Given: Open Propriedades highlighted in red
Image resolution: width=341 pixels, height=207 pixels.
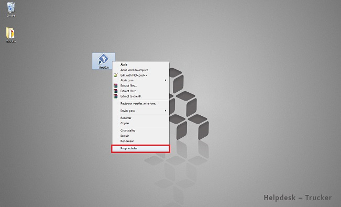Looking at the screenshot, I should [140, 148].
